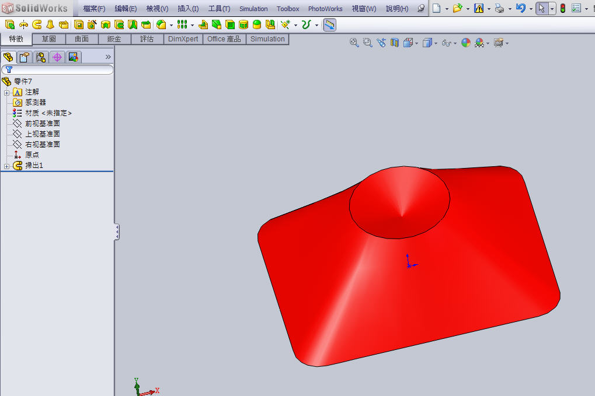Open the Fillet dropdown arrow
Viewport: 595px width, 396px height.
pyautogui.click(x=171, y=26)
